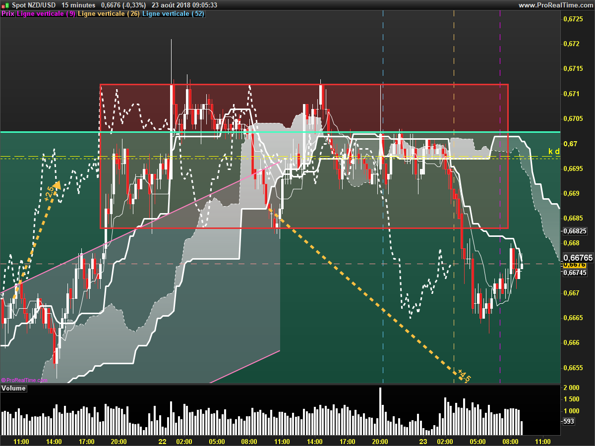Click the candlestick icon beside Spot NZD/USD

click(x=5, y=5)
